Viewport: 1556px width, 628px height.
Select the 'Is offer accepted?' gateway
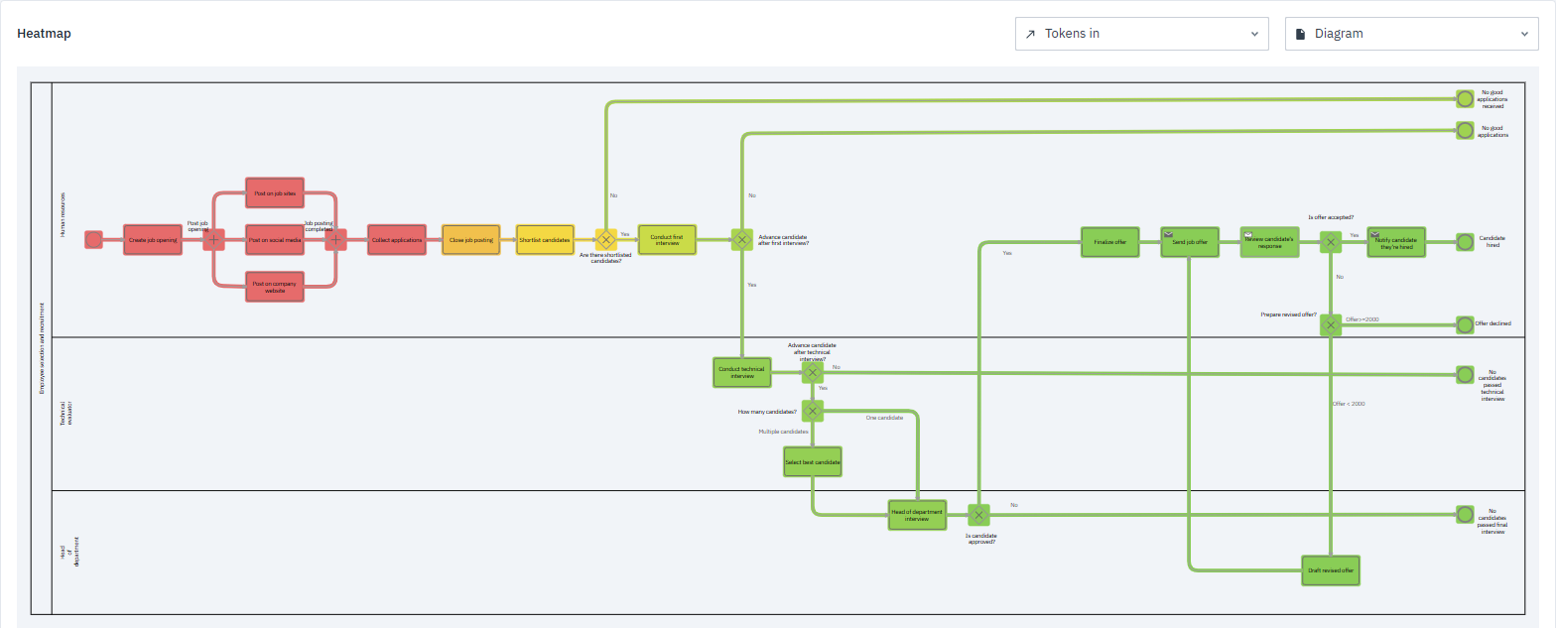click(x=1331, y=242)
